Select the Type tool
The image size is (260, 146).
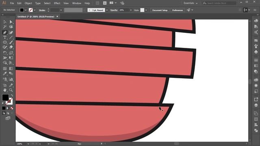pyautogui.click(x=5, y=37)
